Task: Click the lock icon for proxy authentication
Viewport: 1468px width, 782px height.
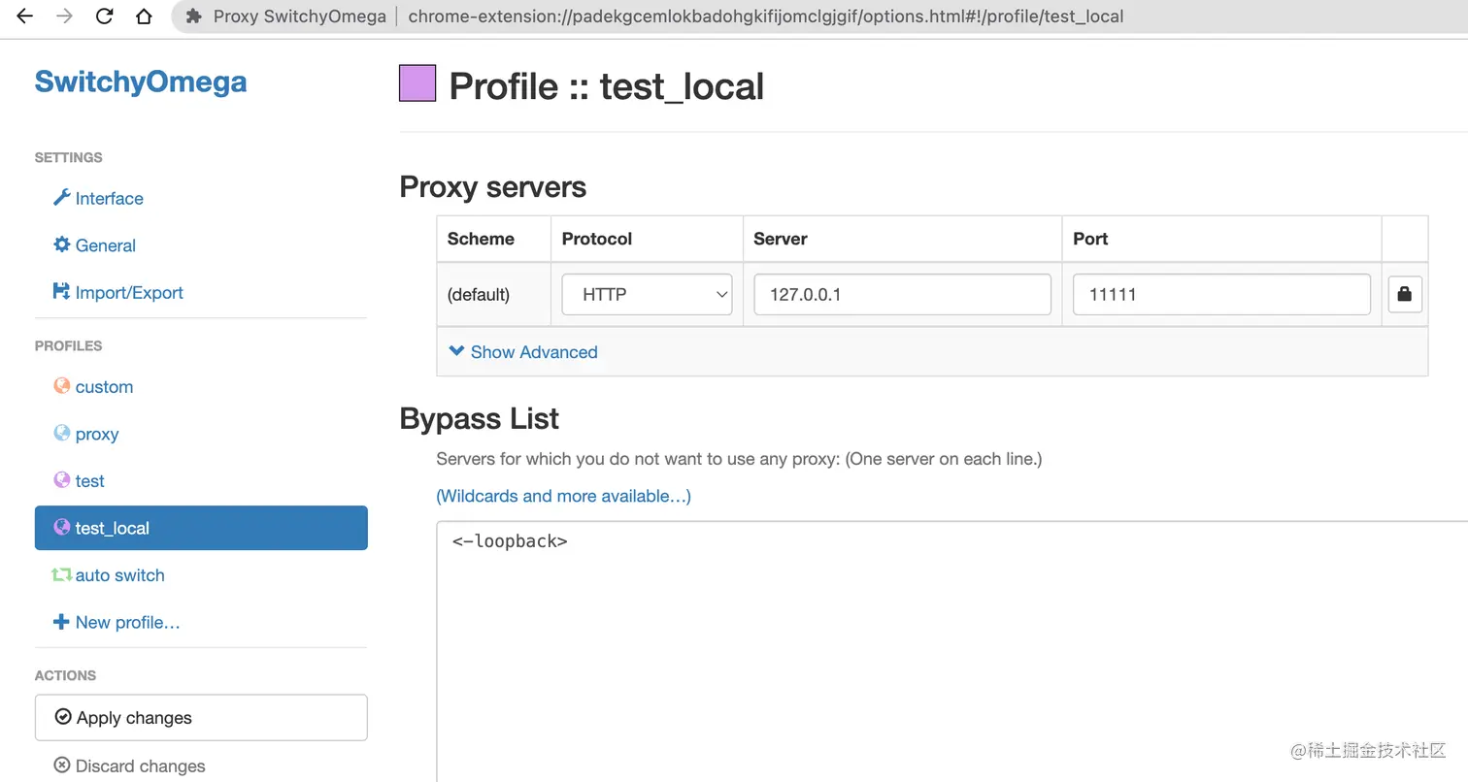Action: click(1405, 294)
